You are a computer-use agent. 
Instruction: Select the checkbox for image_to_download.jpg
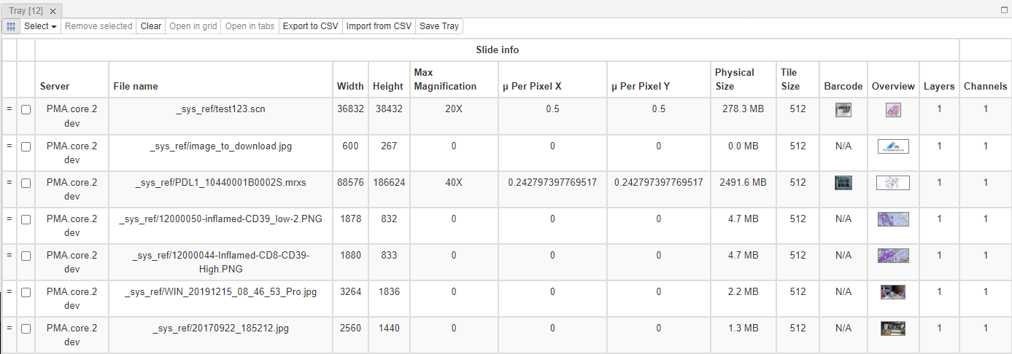26,146
